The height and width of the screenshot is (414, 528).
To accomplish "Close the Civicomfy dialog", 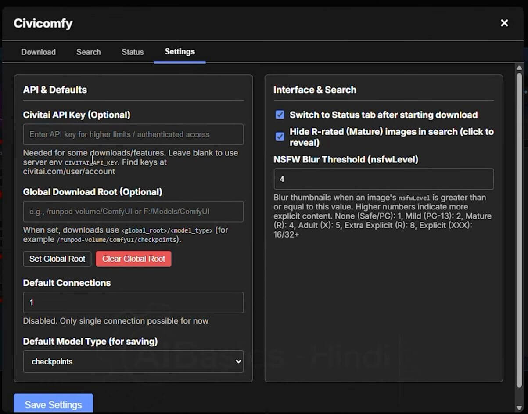I will pyautogui.click(x=504, y=23).
